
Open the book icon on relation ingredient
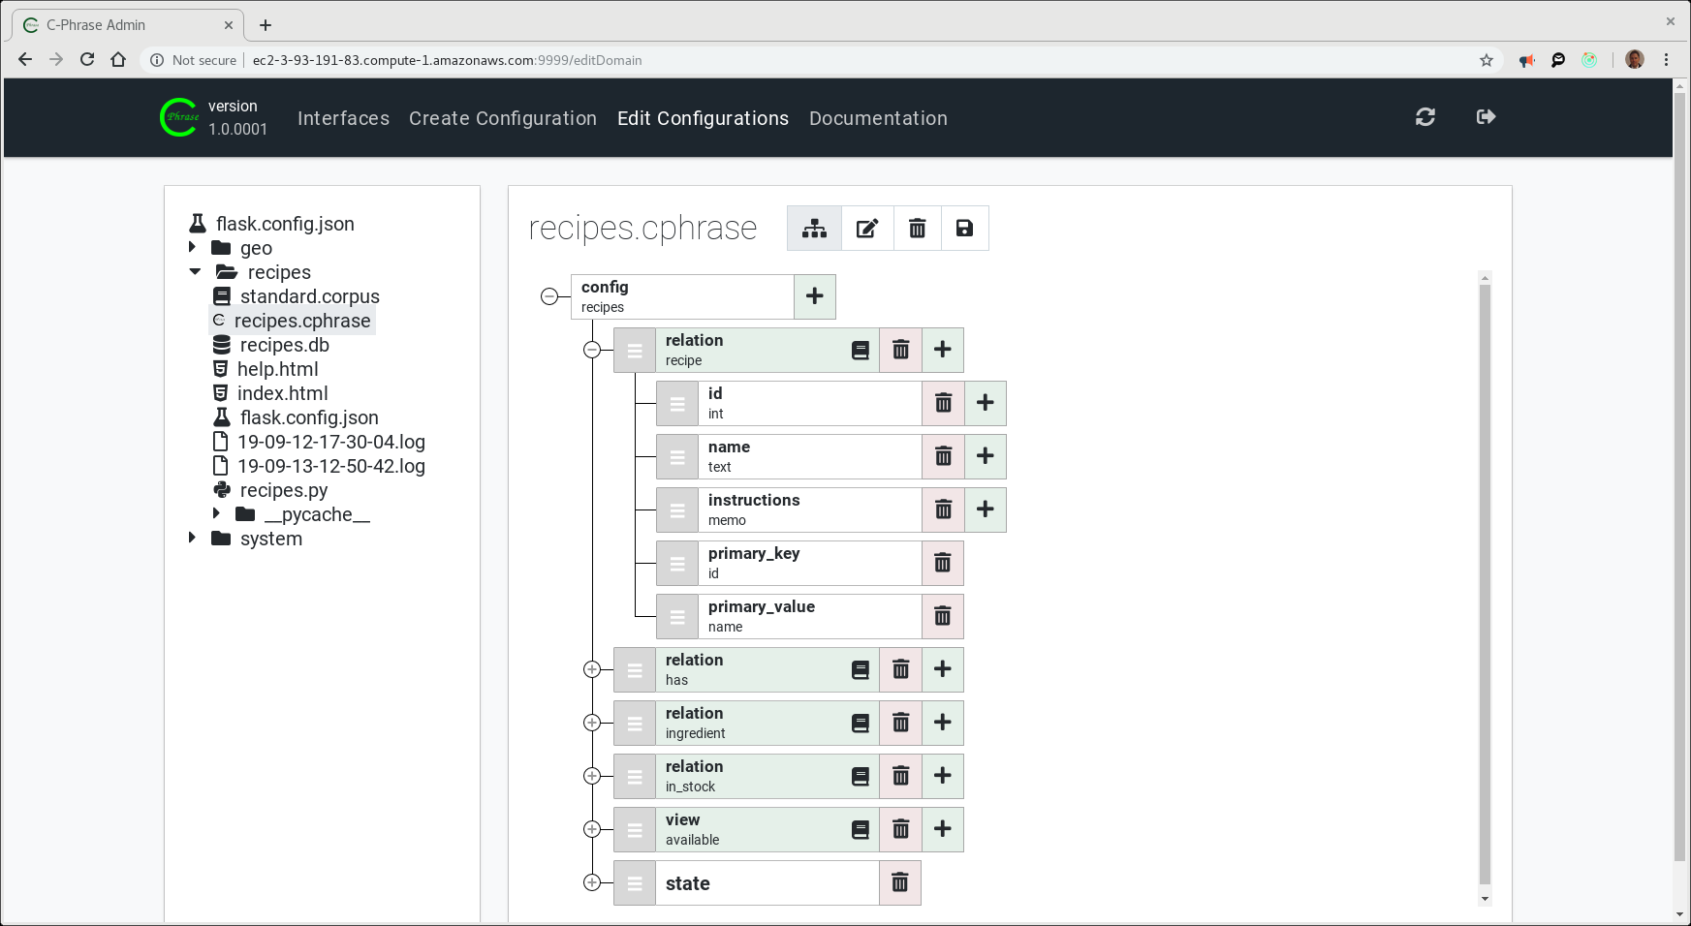click(x=860, y=724)
